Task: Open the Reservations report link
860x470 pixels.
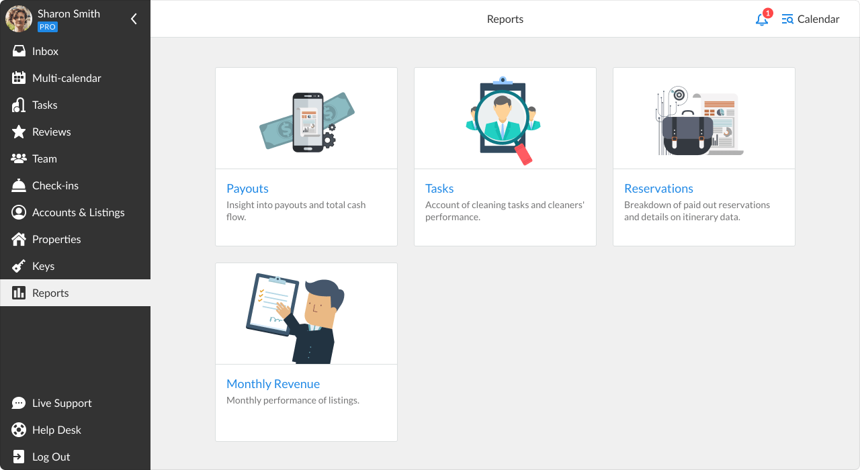Action: pyautogui.click(x=658, y=189)
